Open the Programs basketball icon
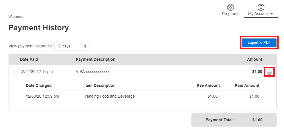This screenshot has width=284, height=132. (231, 7)
